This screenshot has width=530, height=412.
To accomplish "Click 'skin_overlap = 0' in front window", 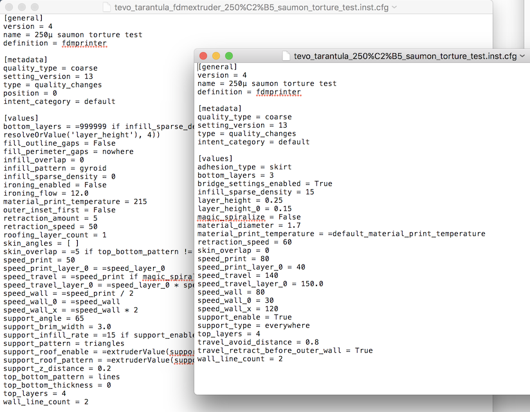I will pyautogui.click(x=233, y=250).
